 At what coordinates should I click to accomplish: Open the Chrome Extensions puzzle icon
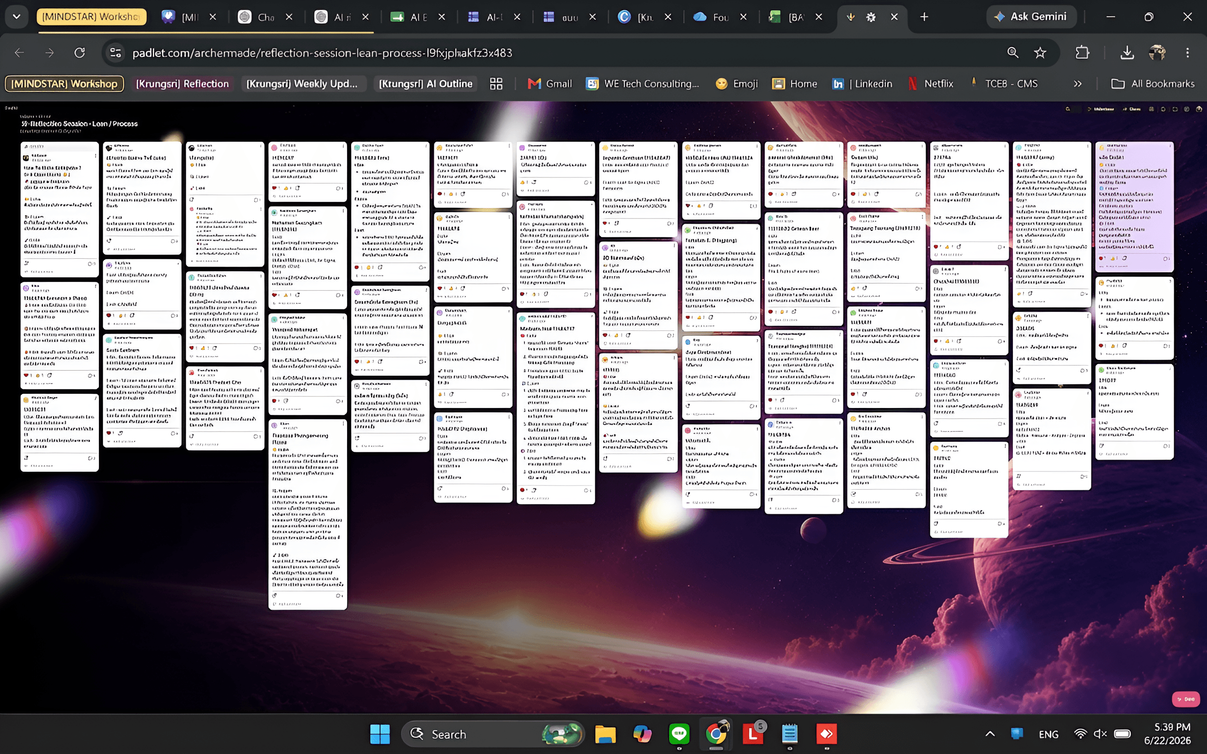(x=1082, y=53)
